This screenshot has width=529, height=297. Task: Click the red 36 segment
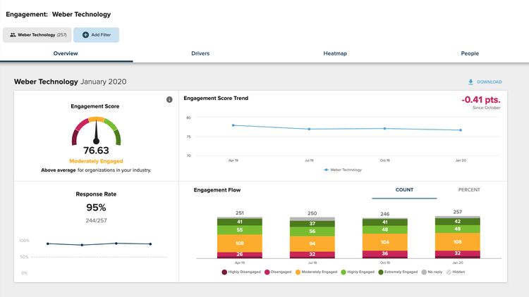[384, 253]
